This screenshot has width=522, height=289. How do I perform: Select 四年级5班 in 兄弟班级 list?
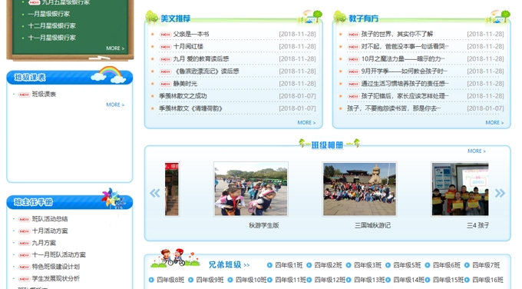pyautogui.click(x=407, y=265)
